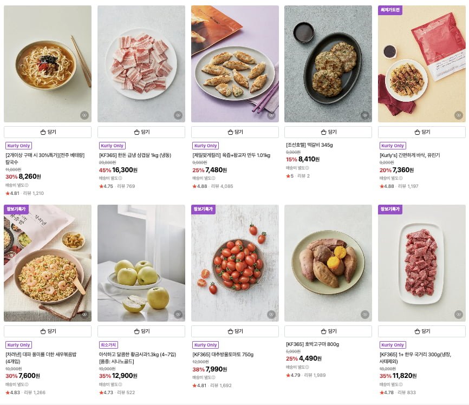469x405 pixels.
Task: Click shipping info icon under 호박고구마 price
Action: [x=307, y=367]
